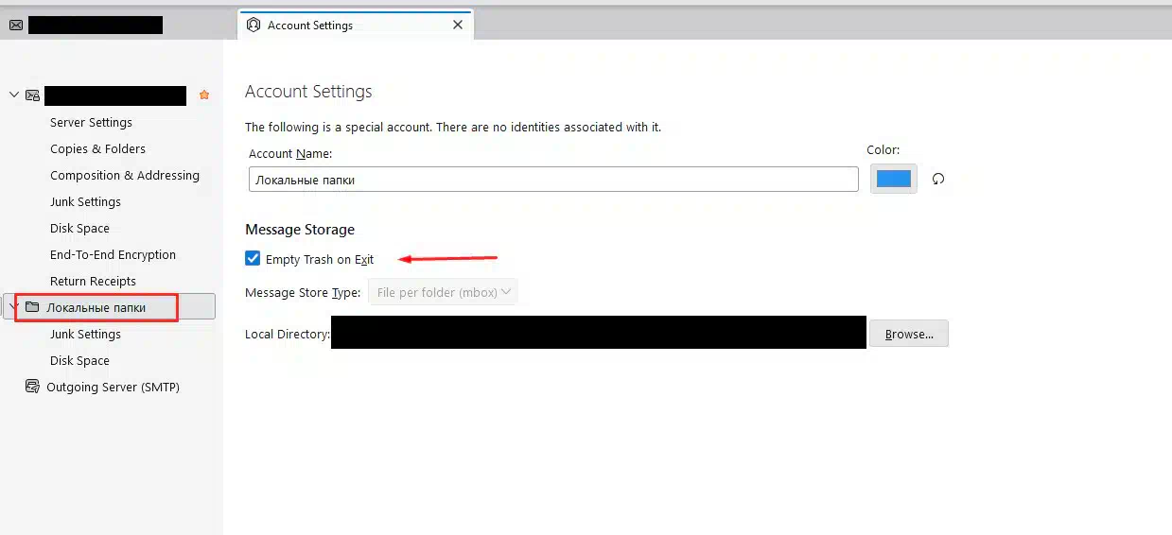Open Junk Settings under Локальные папки

pyautogui.click(x=85, y=335)
